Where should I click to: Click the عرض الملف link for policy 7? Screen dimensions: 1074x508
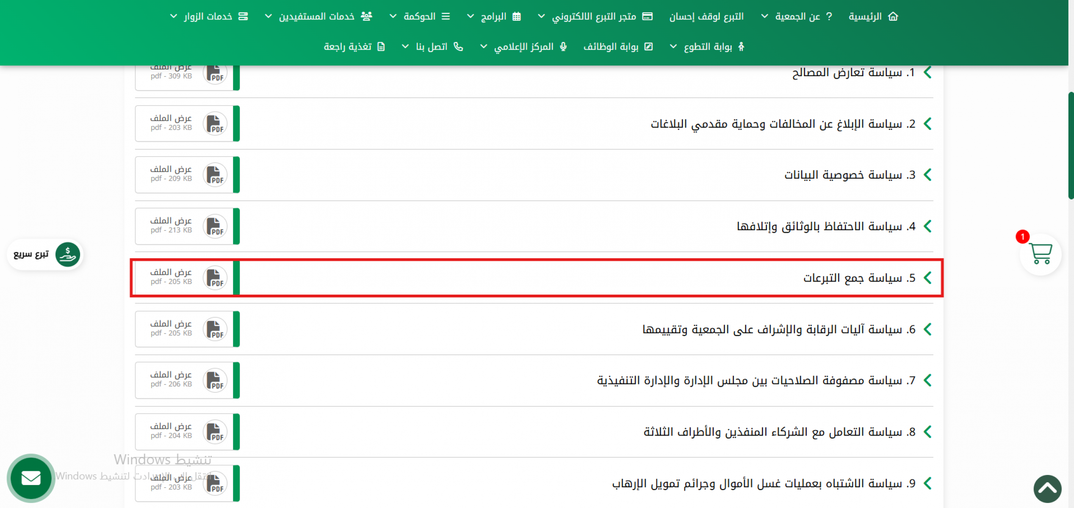[171, 375]
